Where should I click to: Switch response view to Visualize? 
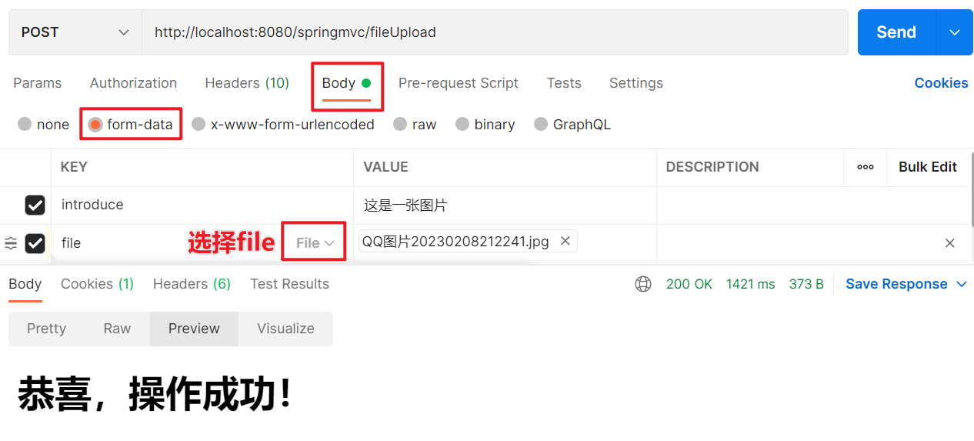pos(285,329)
